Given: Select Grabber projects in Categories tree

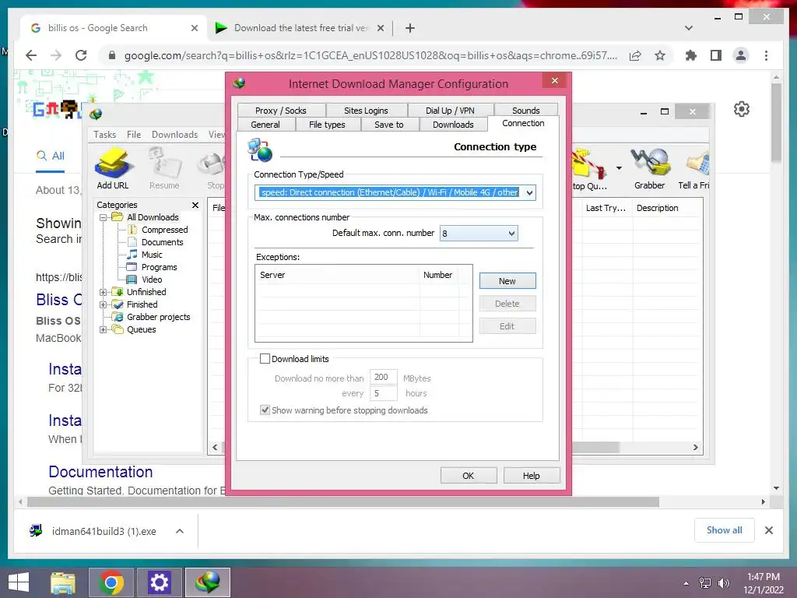Looking at the screenshot, I should (x=158, y=317).
